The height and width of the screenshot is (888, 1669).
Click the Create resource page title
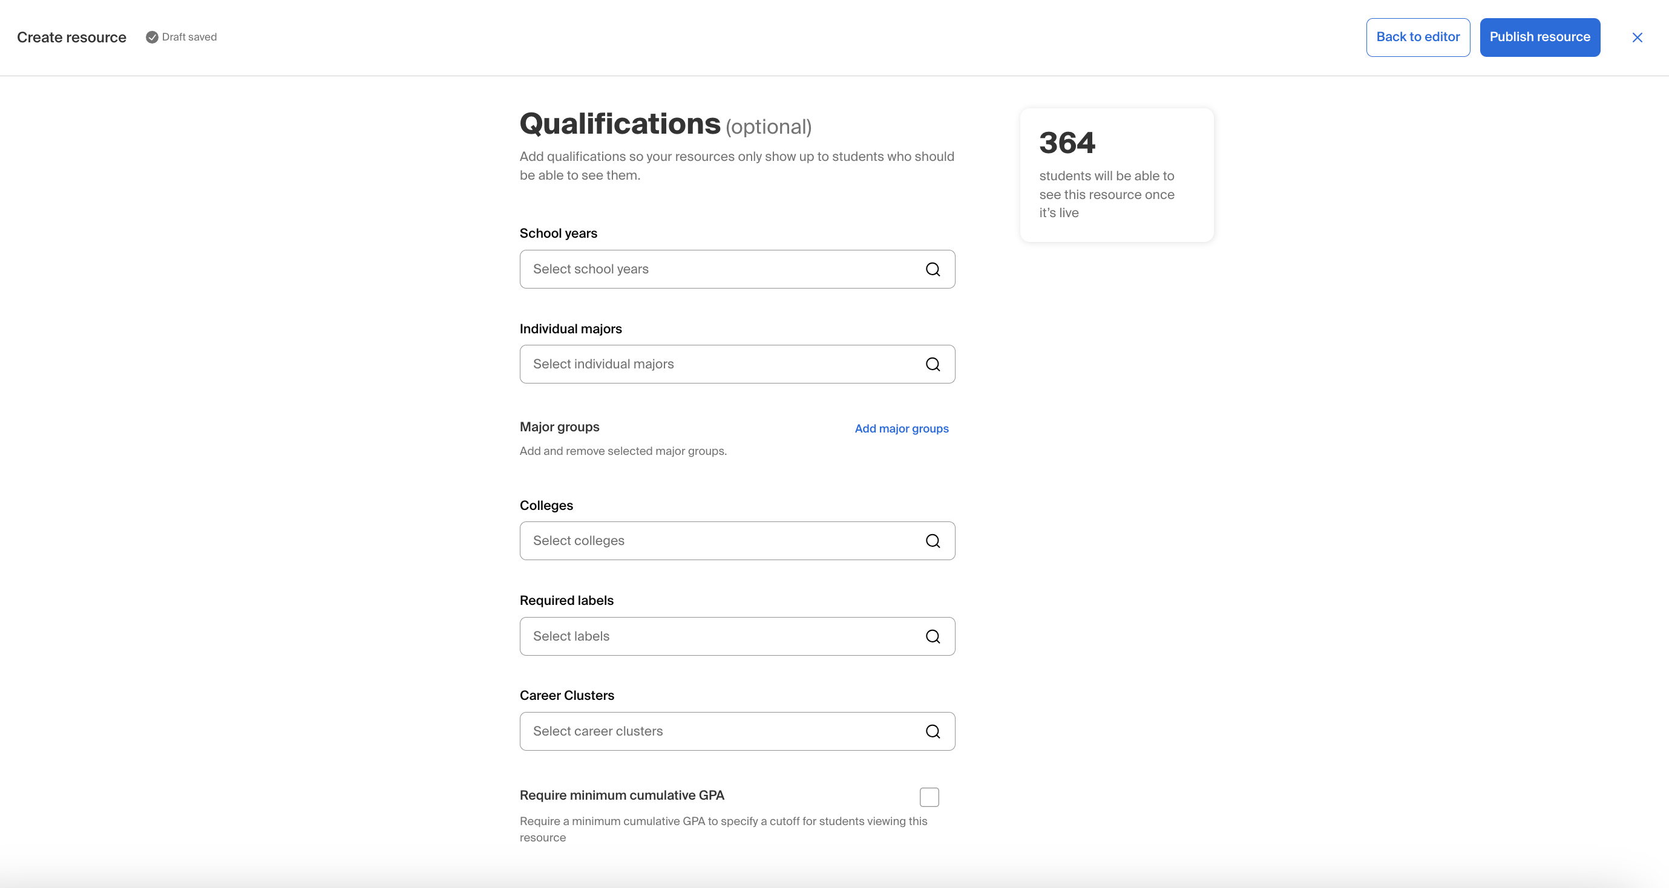point(71,37)
